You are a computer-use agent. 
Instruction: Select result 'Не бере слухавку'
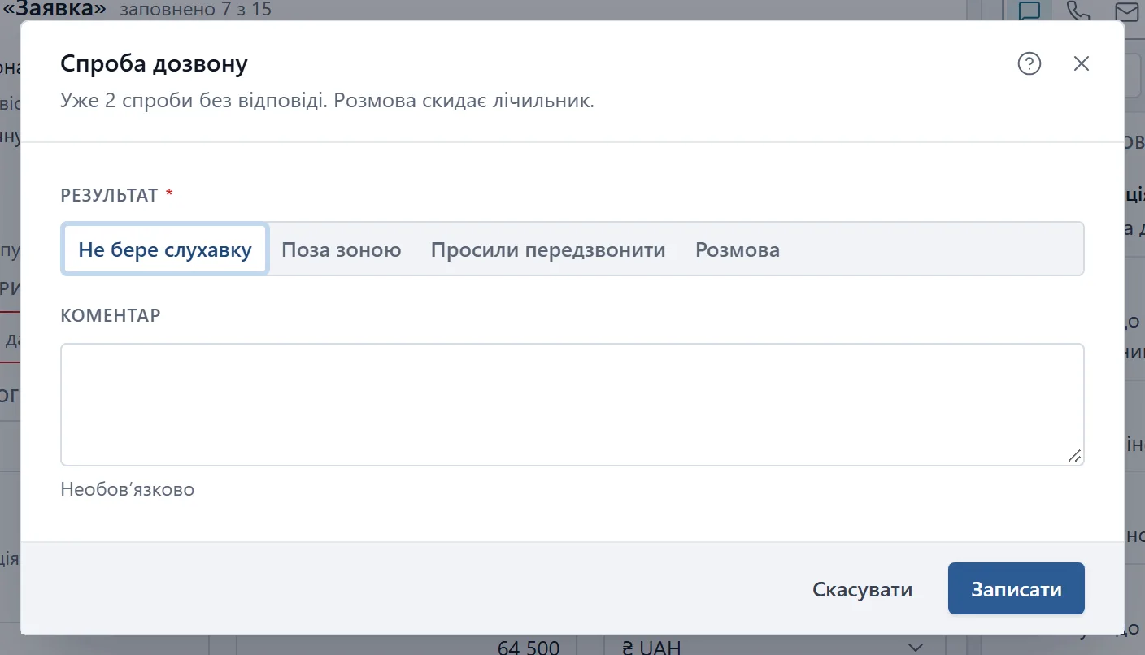165,249
